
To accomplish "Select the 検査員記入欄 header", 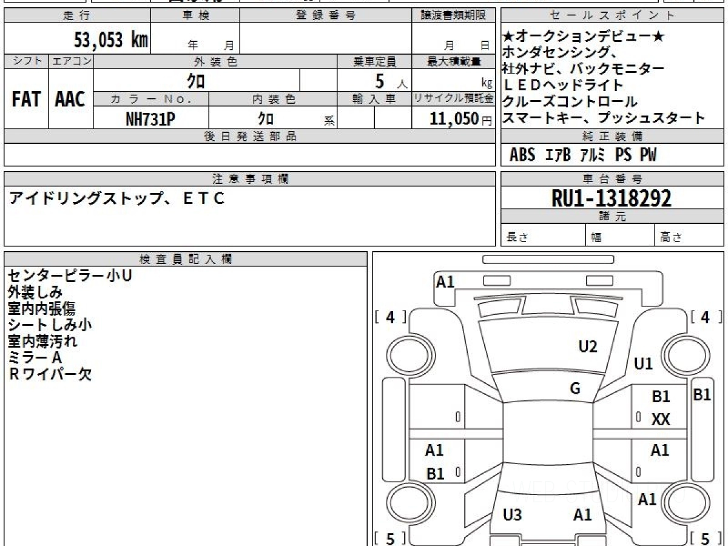I will coord(186,258).
